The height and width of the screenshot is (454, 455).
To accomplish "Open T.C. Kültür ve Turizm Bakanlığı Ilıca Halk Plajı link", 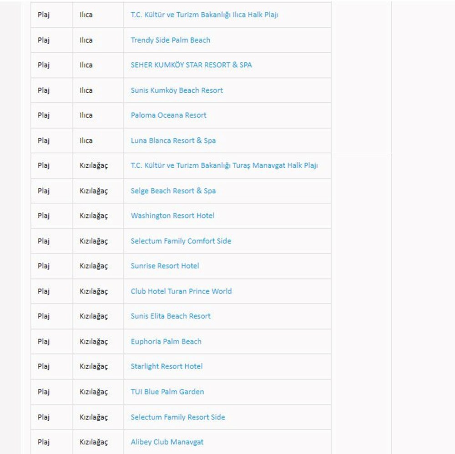I will tap(204, 15).
